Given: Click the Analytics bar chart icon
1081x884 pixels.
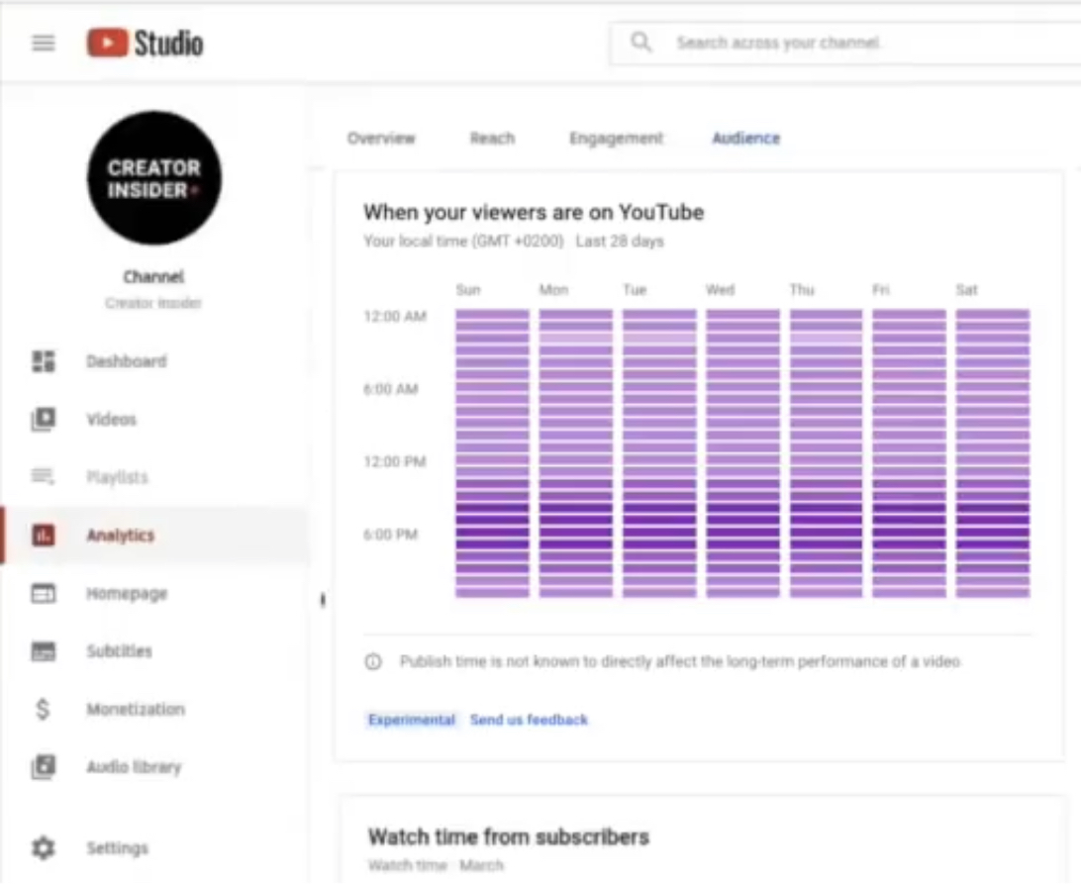Looking at the screenshot, I should point(44,536).
